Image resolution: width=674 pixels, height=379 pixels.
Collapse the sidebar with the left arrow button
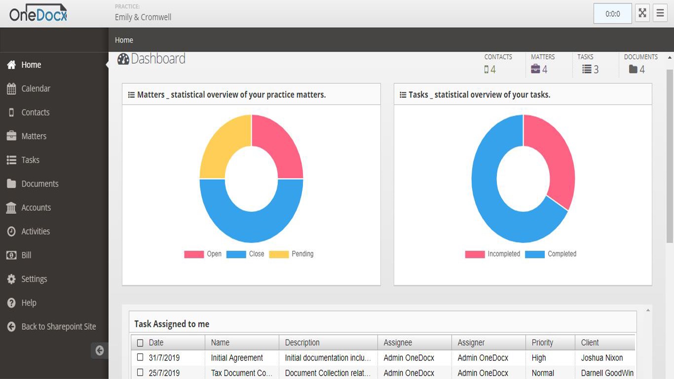tap(100, 350)
